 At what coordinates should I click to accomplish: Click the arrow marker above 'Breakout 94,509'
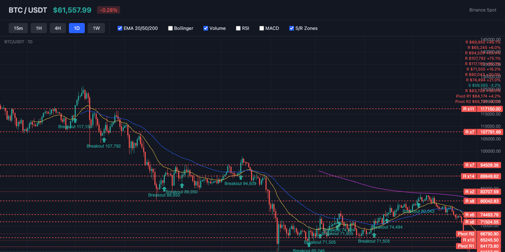[x=241, y=177]
